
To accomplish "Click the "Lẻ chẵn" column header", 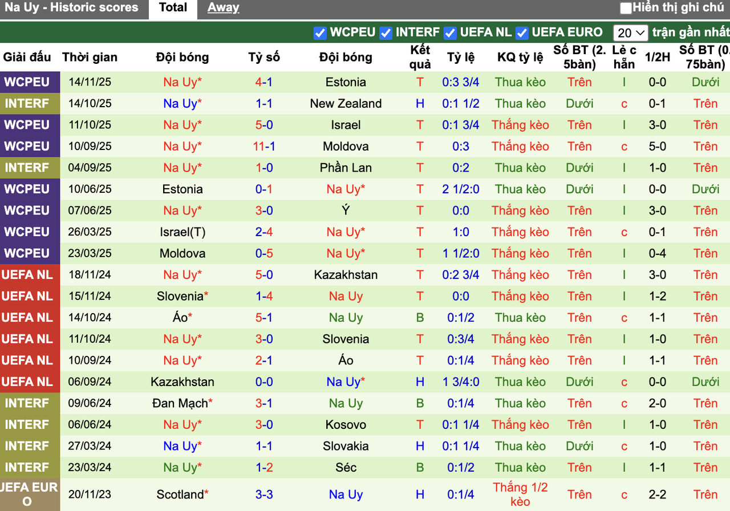I will click(x=624, y=57).
